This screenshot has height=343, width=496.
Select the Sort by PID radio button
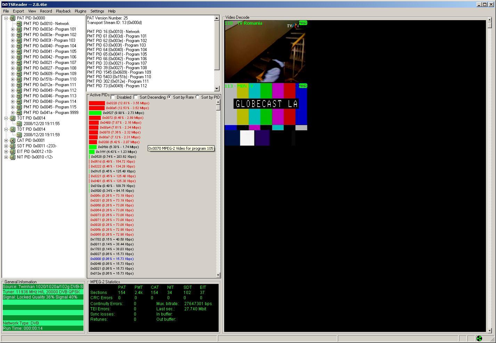tap(197, 97)
